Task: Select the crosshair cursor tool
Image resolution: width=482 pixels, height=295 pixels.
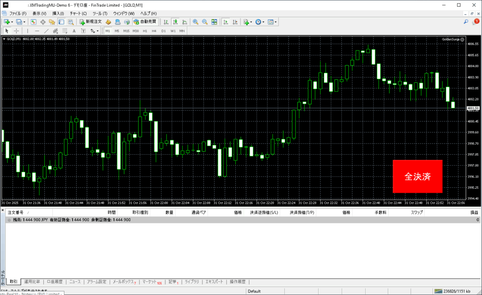Action: pyautogui.click(x=16, y=31)
